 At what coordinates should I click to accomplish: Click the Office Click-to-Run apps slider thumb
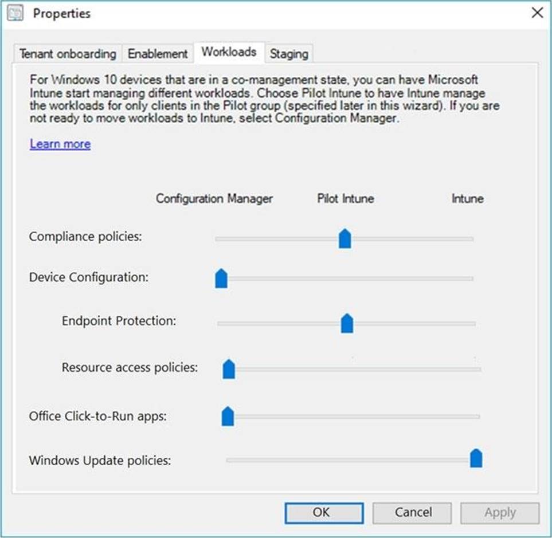click(228, 416)
